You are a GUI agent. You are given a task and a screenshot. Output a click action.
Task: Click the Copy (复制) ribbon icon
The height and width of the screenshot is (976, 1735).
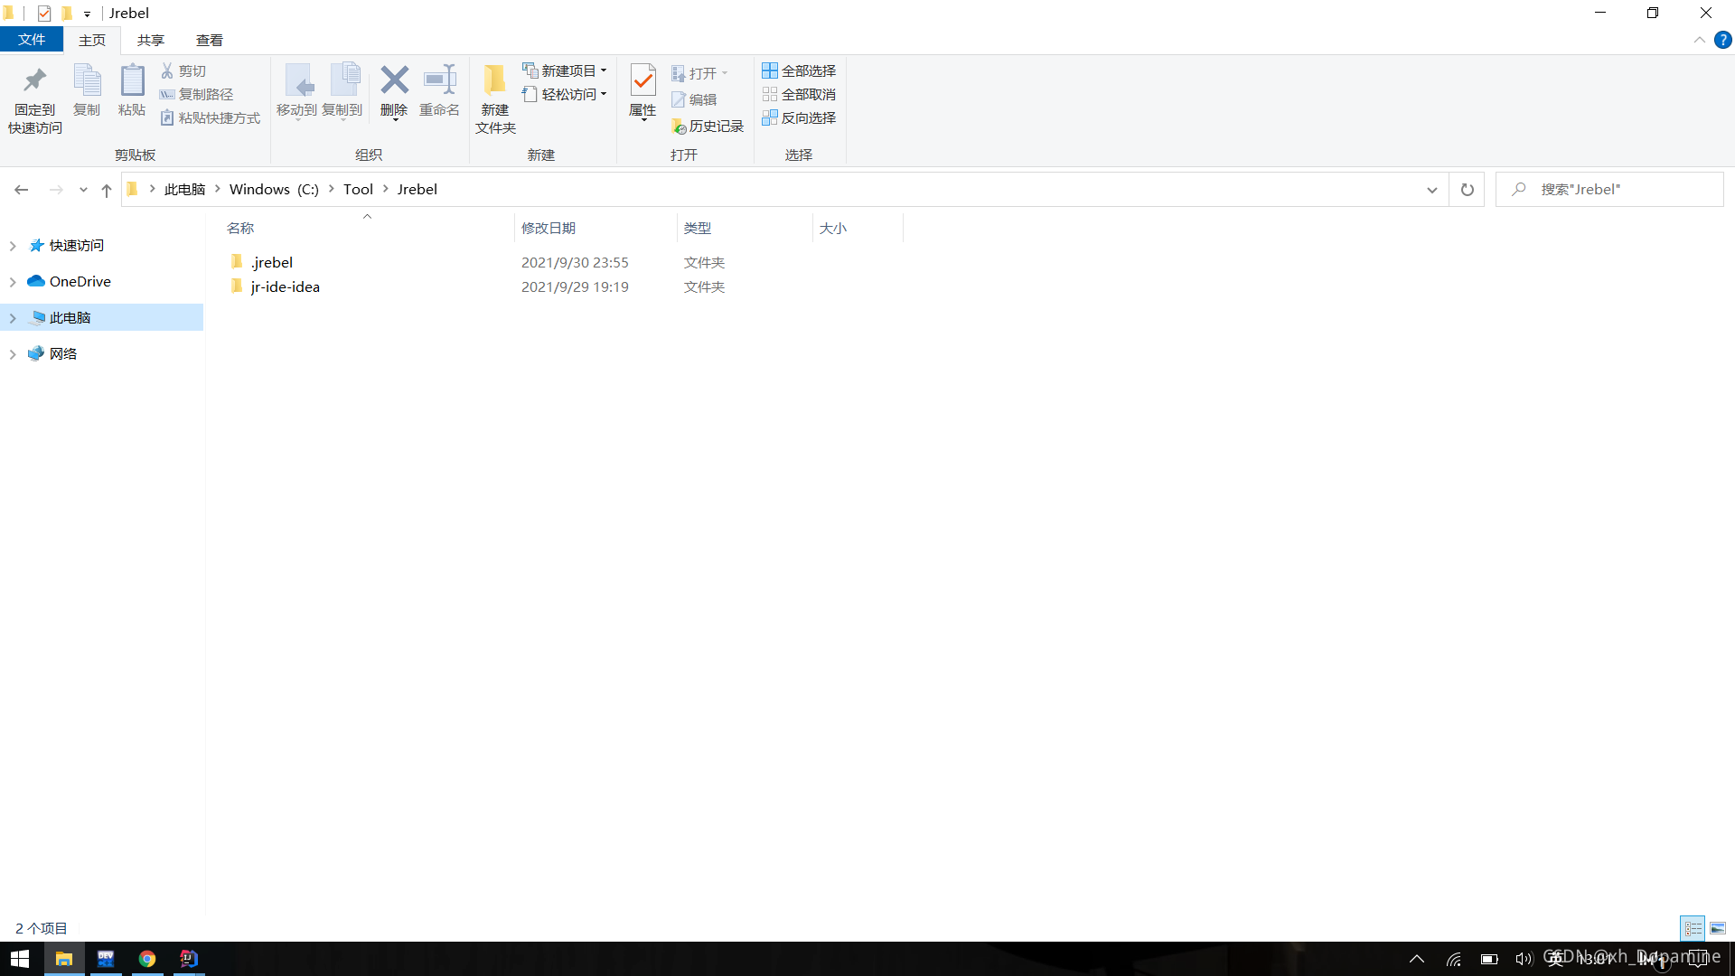87,81
